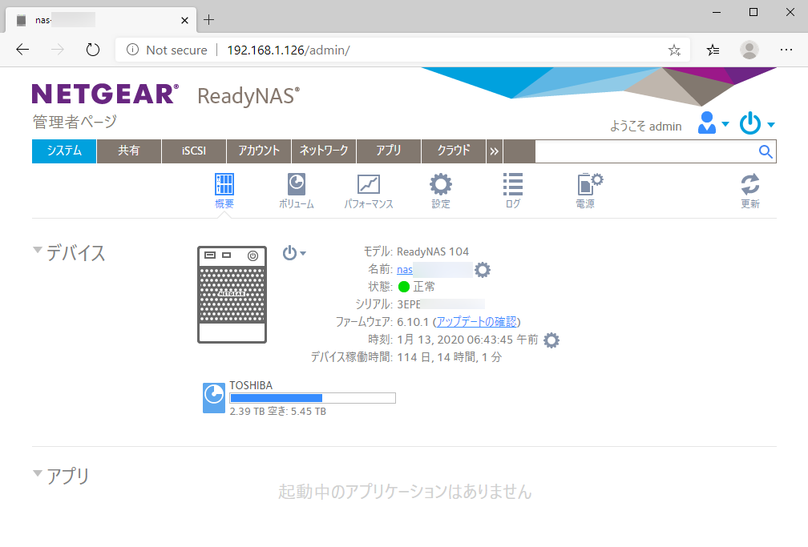The width and height of the screenshot is (808, 547).
Task: Switch to the 共有 tab
Action: [129, 151]
